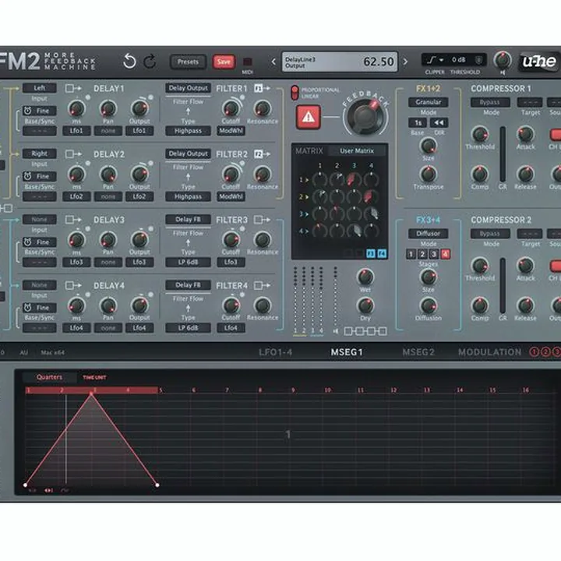
Task: Switch to the MODULATION tab
Action: tap(490, 352)
